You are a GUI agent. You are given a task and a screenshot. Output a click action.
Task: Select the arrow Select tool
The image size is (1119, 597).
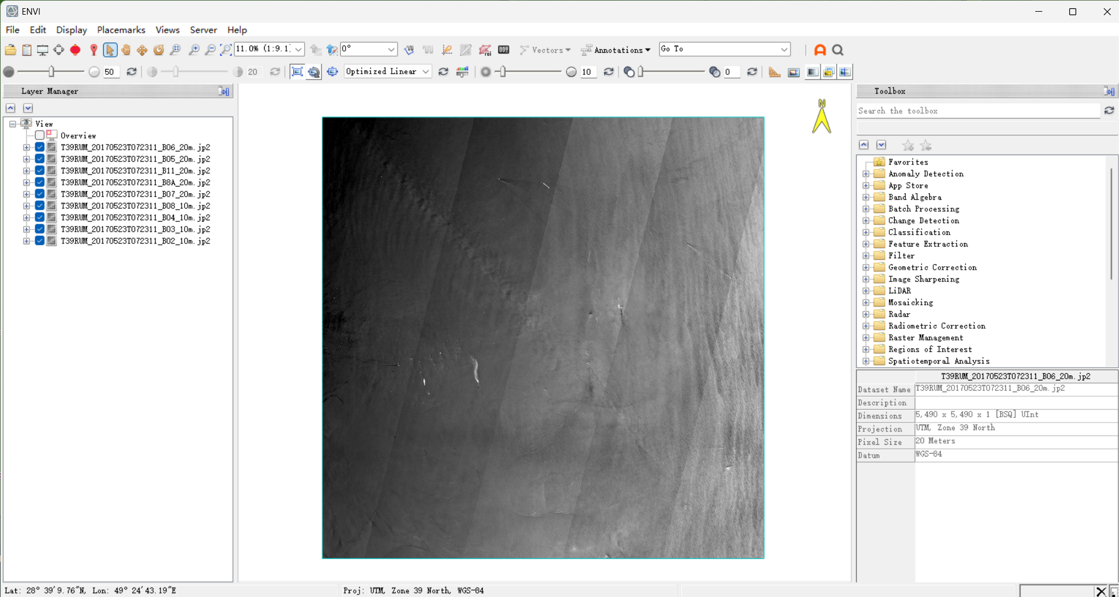point(109,50)
